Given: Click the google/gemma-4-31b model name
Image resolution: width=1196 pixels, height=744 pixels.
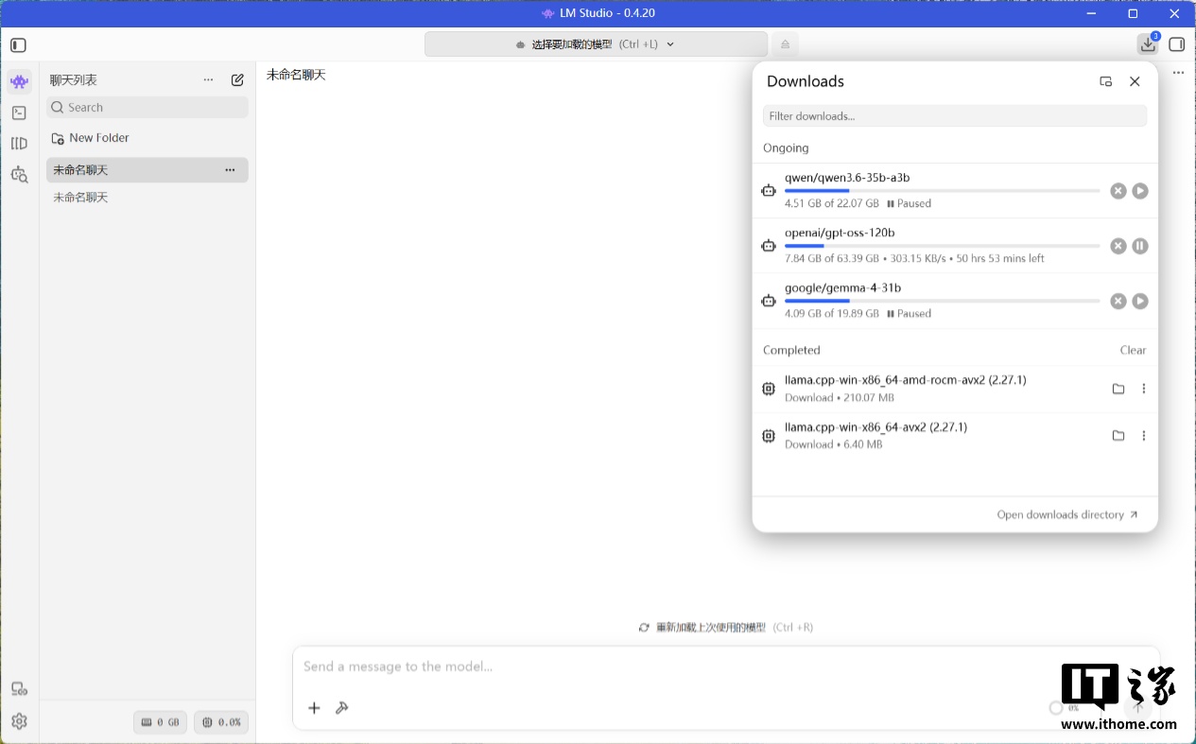Looking at the screenshot, I should pos(842,287).
